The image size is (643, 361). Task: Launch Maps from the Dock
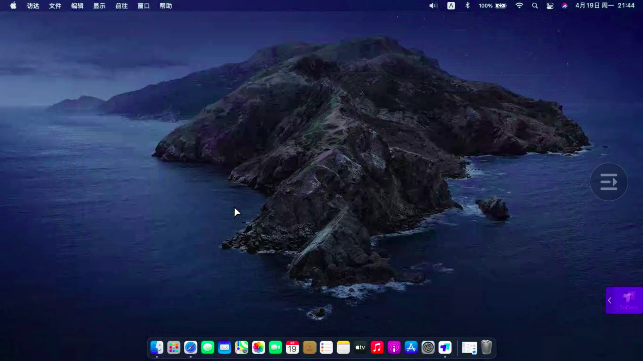click(241, 348)
